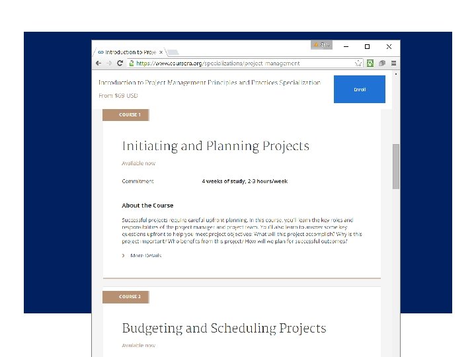Click the Initiating and Planning Projects heading
The height and width of the screenshot is (357, 476).
[x=215, y=146]
